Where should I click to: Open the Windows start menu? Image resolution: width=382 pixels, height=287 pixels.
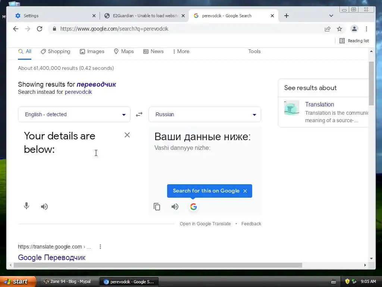tap(18, 282)
